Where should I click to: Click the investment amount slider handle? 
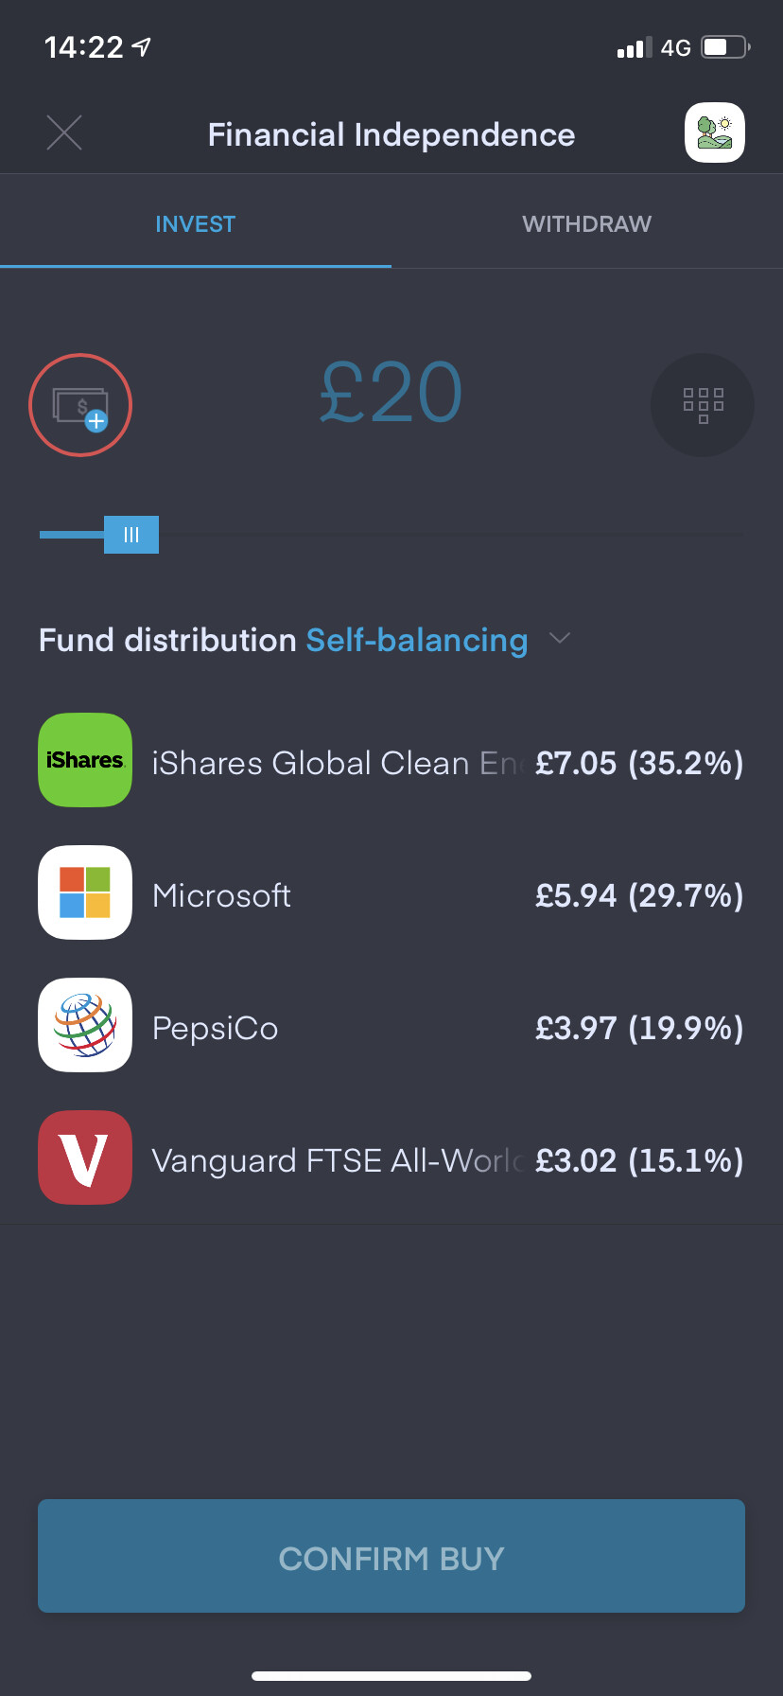(131, 535)
